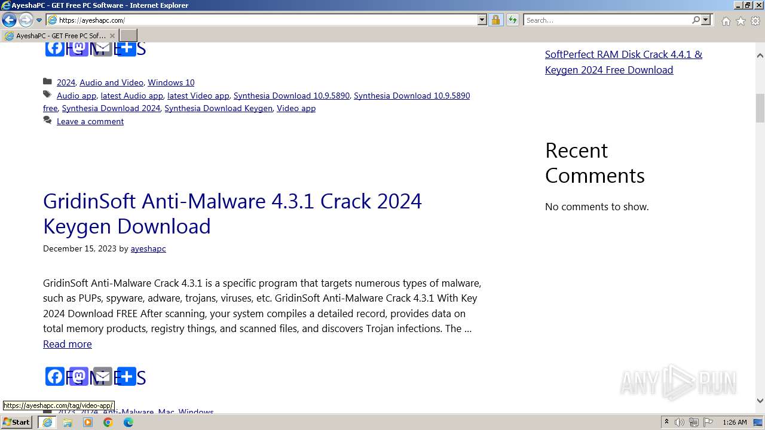Screen dimensions: 765x430
Task: Expand the address bar autocomplete dropdown
Action: point(482,20)
